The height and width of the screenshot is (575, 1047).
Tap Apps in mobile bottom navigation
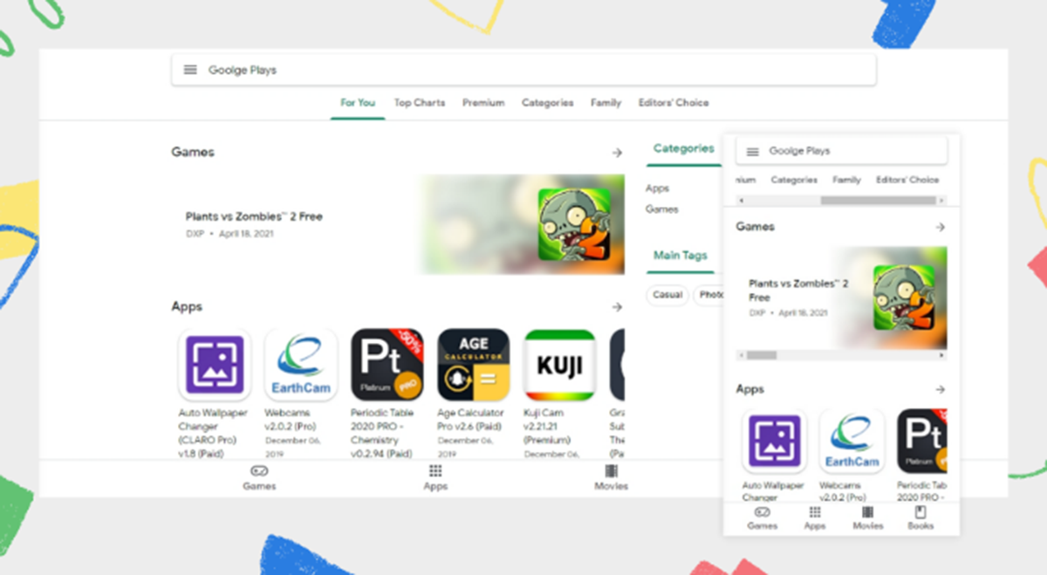point(815,518)
